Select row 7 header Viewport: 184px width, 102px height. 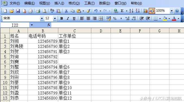[5, 67]
